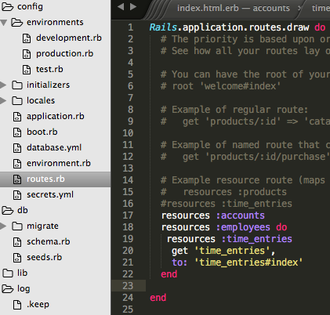Collapse the environments folder triangle
The height and width of the screenshot is (315, 330).
click(x=4, y=23)
